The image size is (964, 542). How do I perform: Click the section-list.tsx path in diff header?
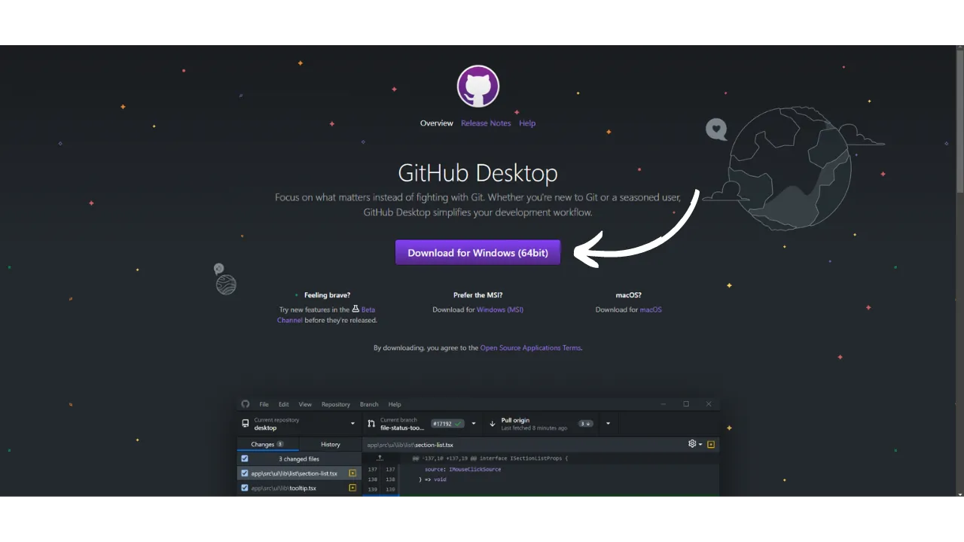coord(410,445)
